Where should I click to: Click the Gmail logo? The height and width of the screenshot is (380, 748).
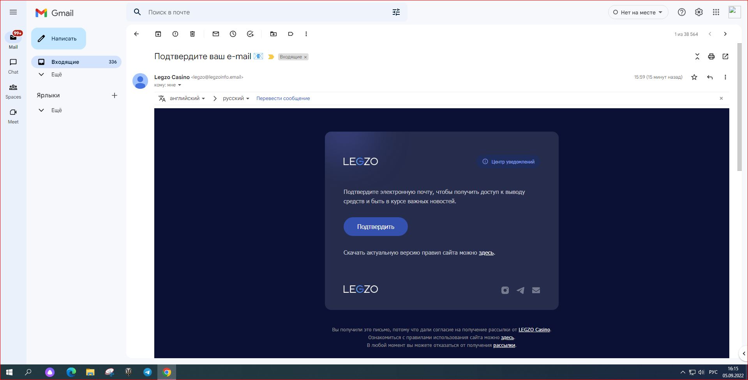(54, 13)
